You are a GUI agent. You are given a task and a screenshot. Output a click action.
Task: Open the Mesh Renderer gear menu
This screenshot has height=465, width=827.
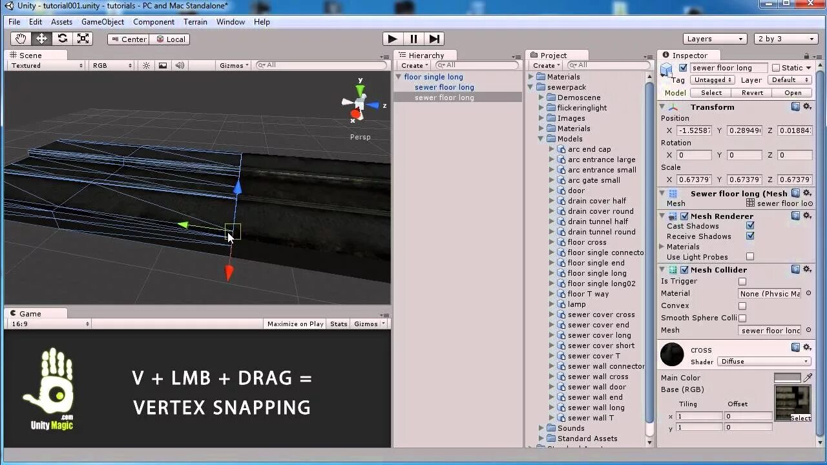click(x=807, y=216)
